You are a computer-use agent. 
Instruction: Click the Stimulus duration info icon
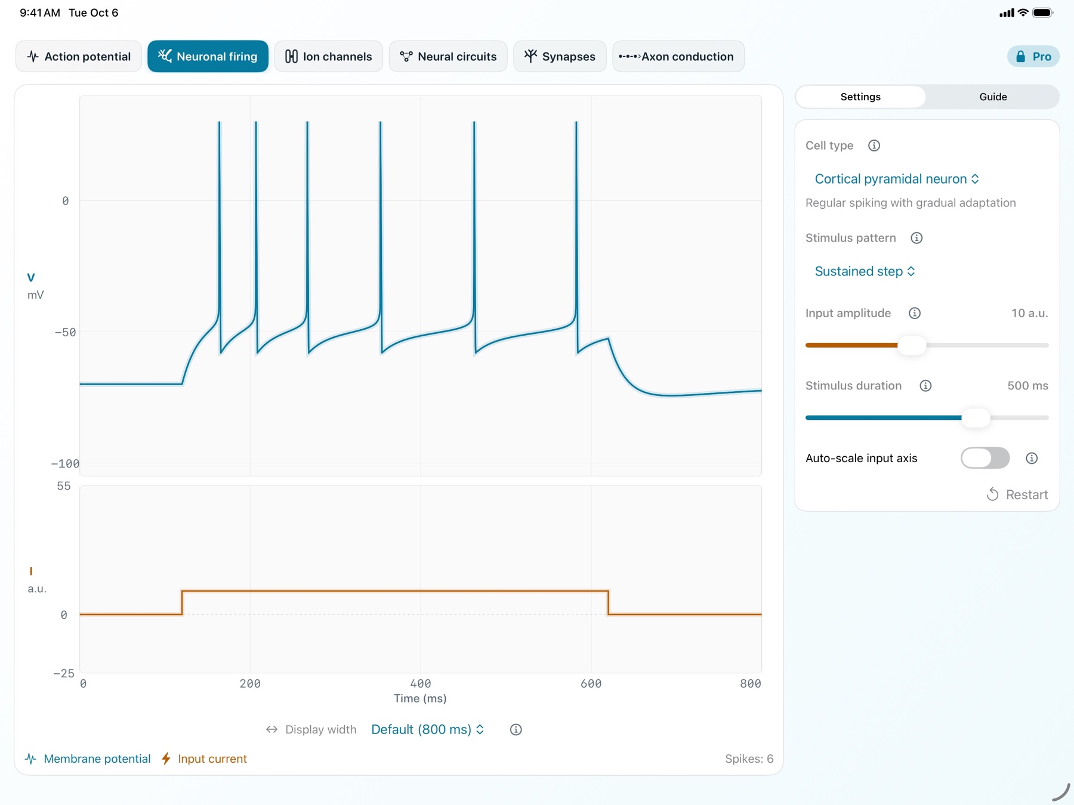(x=925, y=386)
